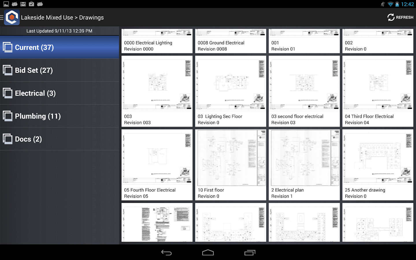Tap the screenshot notification icon
This screenshot has height=260, width=416.
[x=6, y=4]
